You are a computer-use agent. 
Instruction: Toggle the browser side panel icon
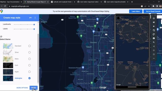(x=157, y=6)
